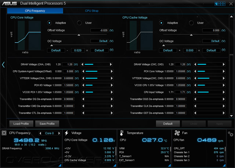Screen dimensions: 235x168
Task: Adjust CPU Core OC Voltage slider handle
Action: coord(52,45)
